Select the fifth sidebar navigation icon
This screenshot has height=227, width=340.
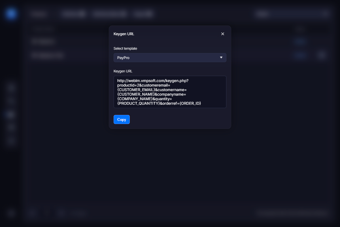tap(10, 141)
